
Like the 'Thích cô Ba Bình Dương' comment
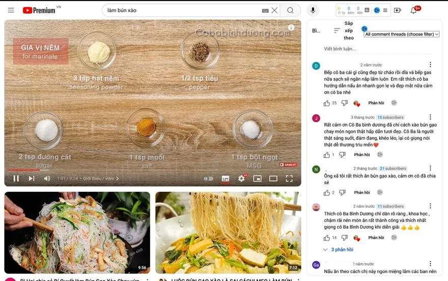pos(327,238)
